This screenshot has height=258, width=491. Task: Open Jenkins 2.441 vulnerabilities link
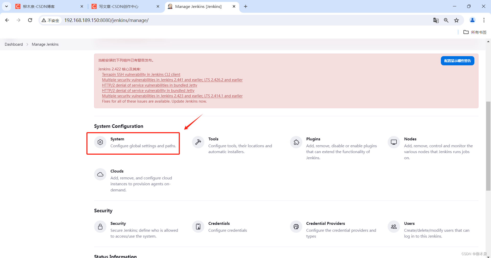(172, 80)
